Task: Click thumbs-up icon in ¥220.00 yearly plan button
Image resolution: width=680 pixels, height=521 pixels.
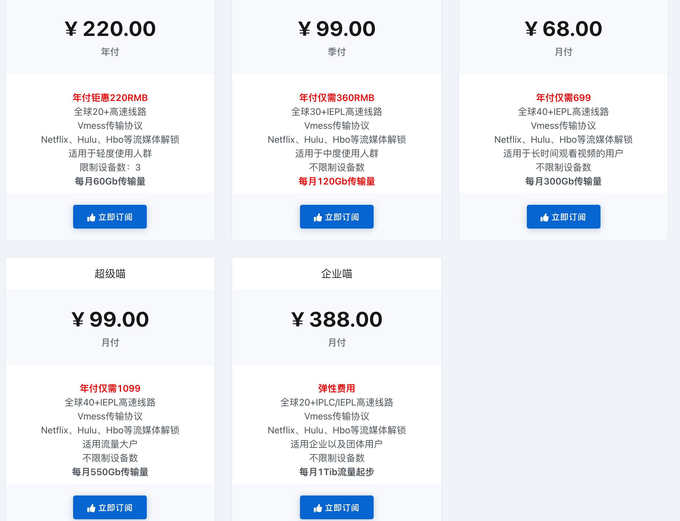Action: point(91,217)
